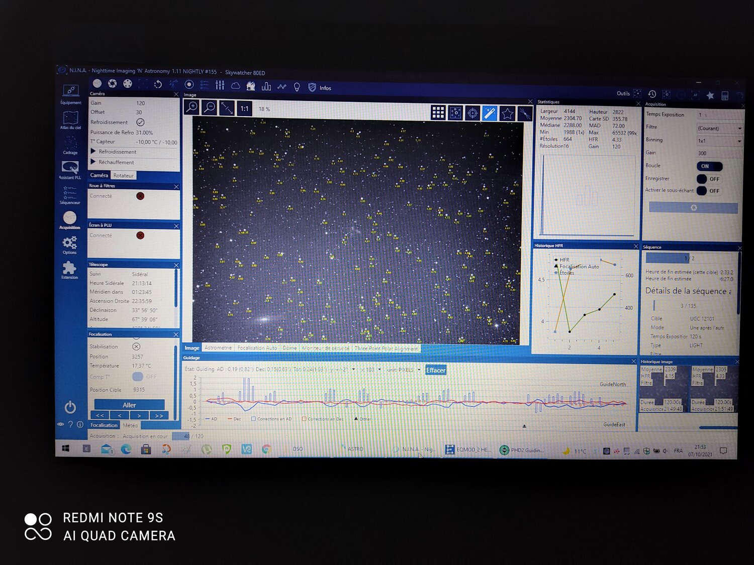The height and width of the screenshot is (565, 754).
Task: Click the history clock icon in the Outils toolbar
Action: point(652,94)
